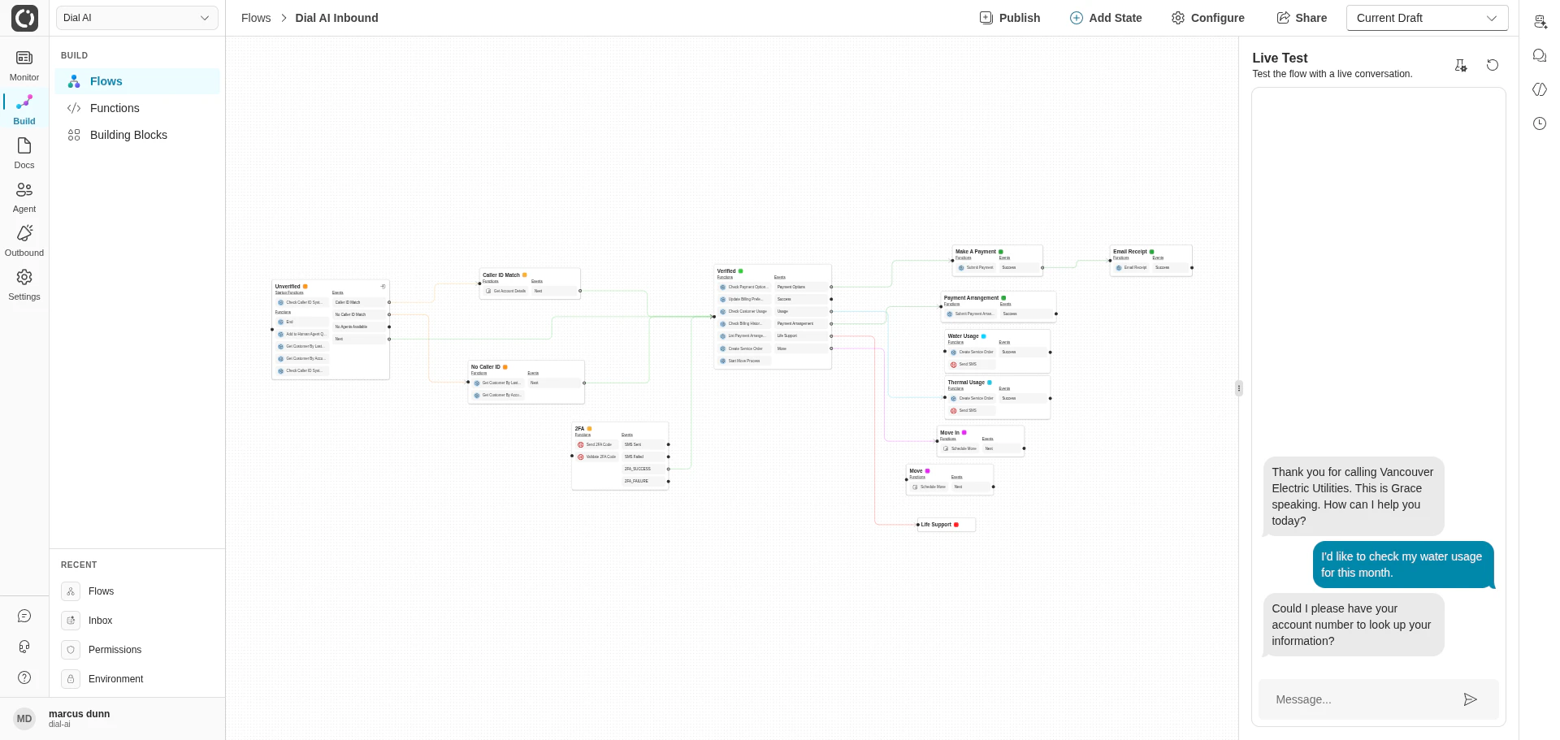Click Start Move Process function in Verified
This screenshot has width=1560, height=740.
click(744, 361)
